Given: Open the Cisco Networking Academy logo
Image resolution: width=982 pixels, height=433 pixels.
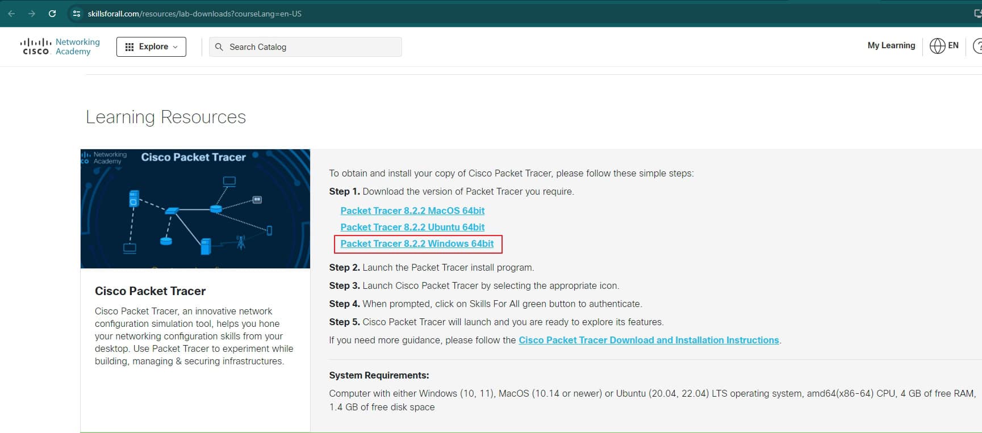Looking at the screenshot, I should (60, 47).
